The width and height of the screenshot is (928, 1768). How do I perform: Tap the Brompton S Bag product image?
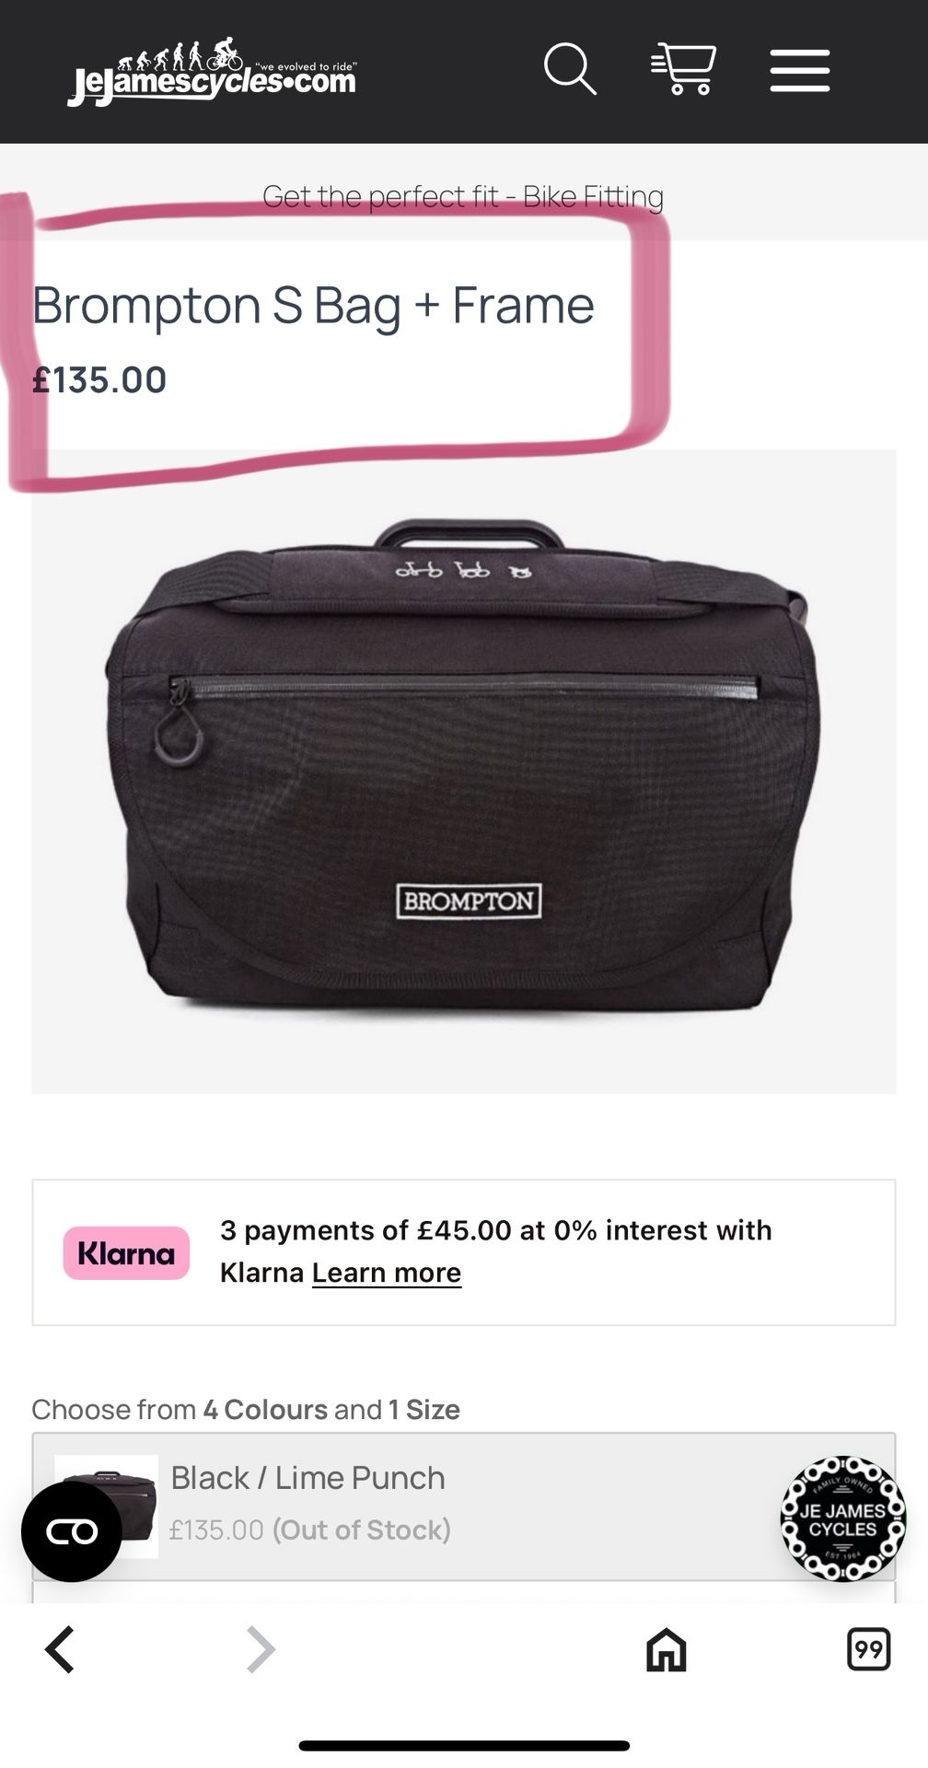point(463,772)
